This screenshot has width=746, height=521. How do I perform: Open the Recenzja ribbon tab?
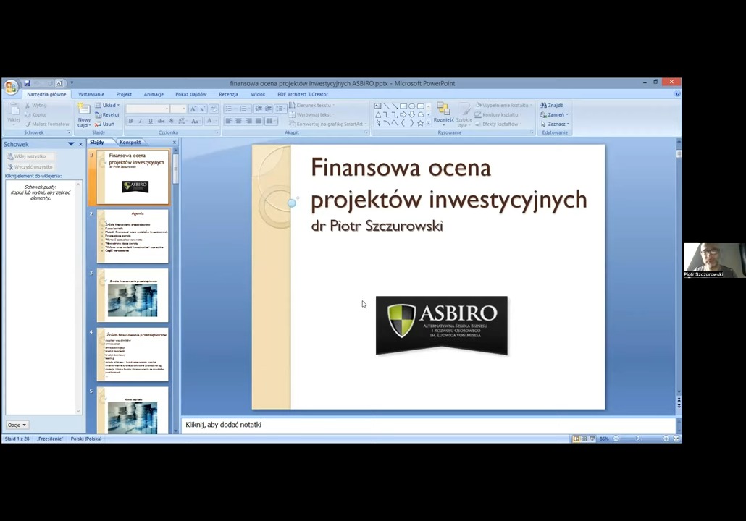[228, 94]
